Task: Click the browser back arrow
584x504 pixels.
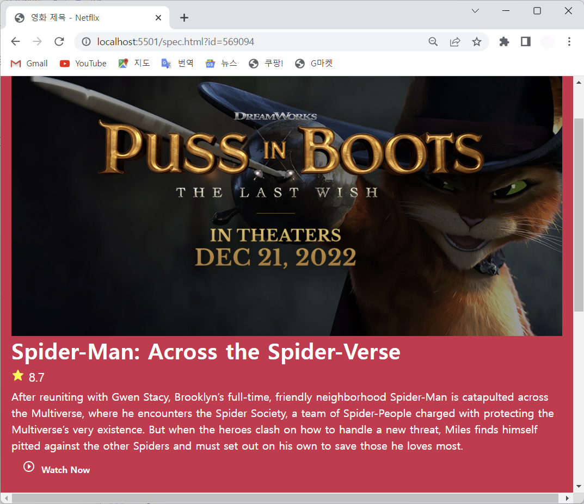Action: pyautogui.click(x=15, y=41)
